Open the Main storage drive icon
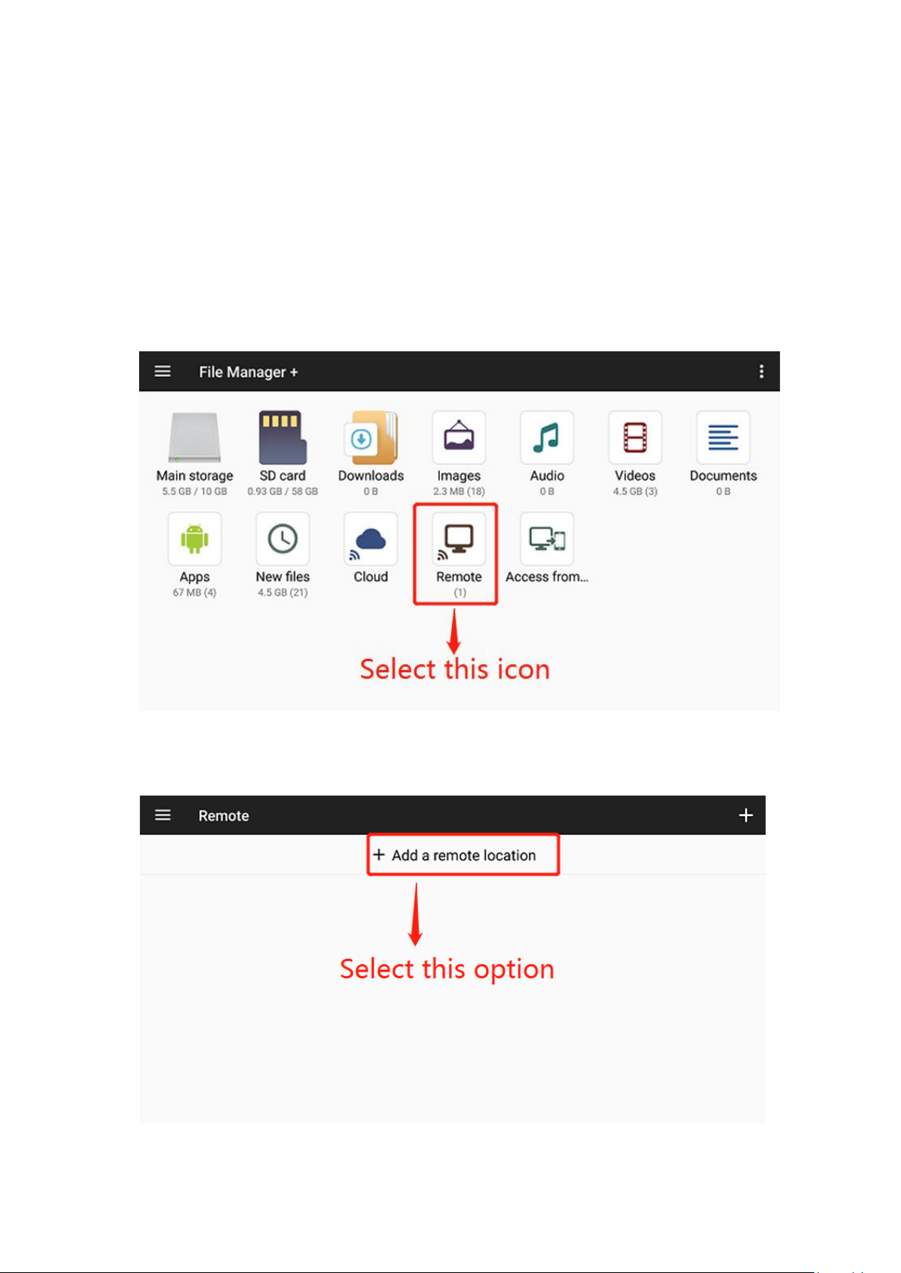This screenshot has width=901, height=1273. click(x=194, y=437)
